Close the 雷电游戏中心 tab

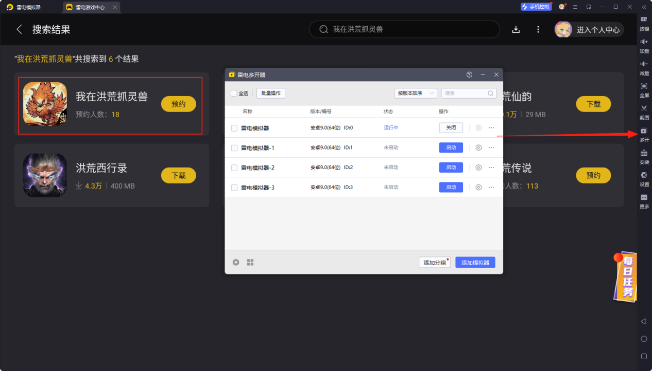pos(115,7)
